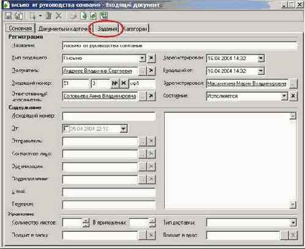Open the Тип доставки dropdown
Image resolution: width=305 pixels, height=249 pixels.
[293, 223]
